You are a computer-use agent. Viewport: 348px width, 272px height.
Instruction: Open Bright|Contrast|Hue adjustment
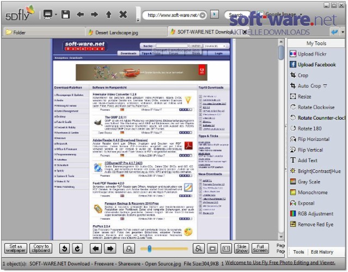(315, 171)
